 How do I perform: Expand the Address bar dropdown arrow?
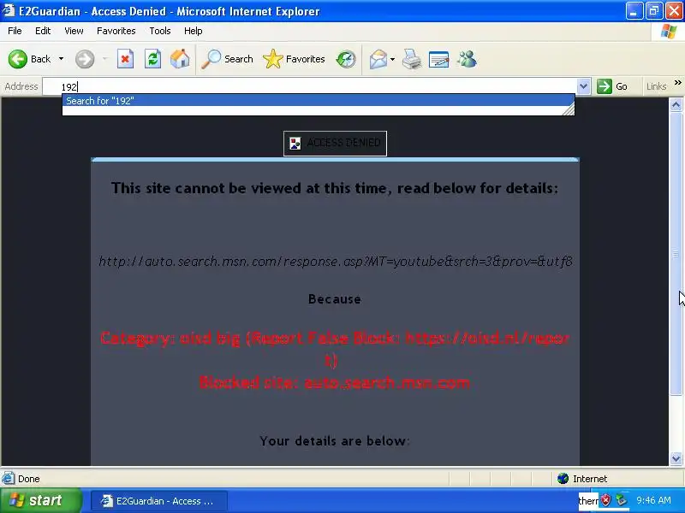[584, 86]
